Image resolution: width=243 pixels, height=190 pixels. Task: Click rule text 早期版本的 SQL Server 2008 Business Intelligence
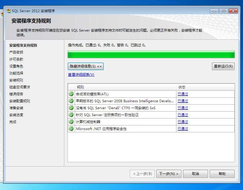pyautogui.click(x=125, y=101)
